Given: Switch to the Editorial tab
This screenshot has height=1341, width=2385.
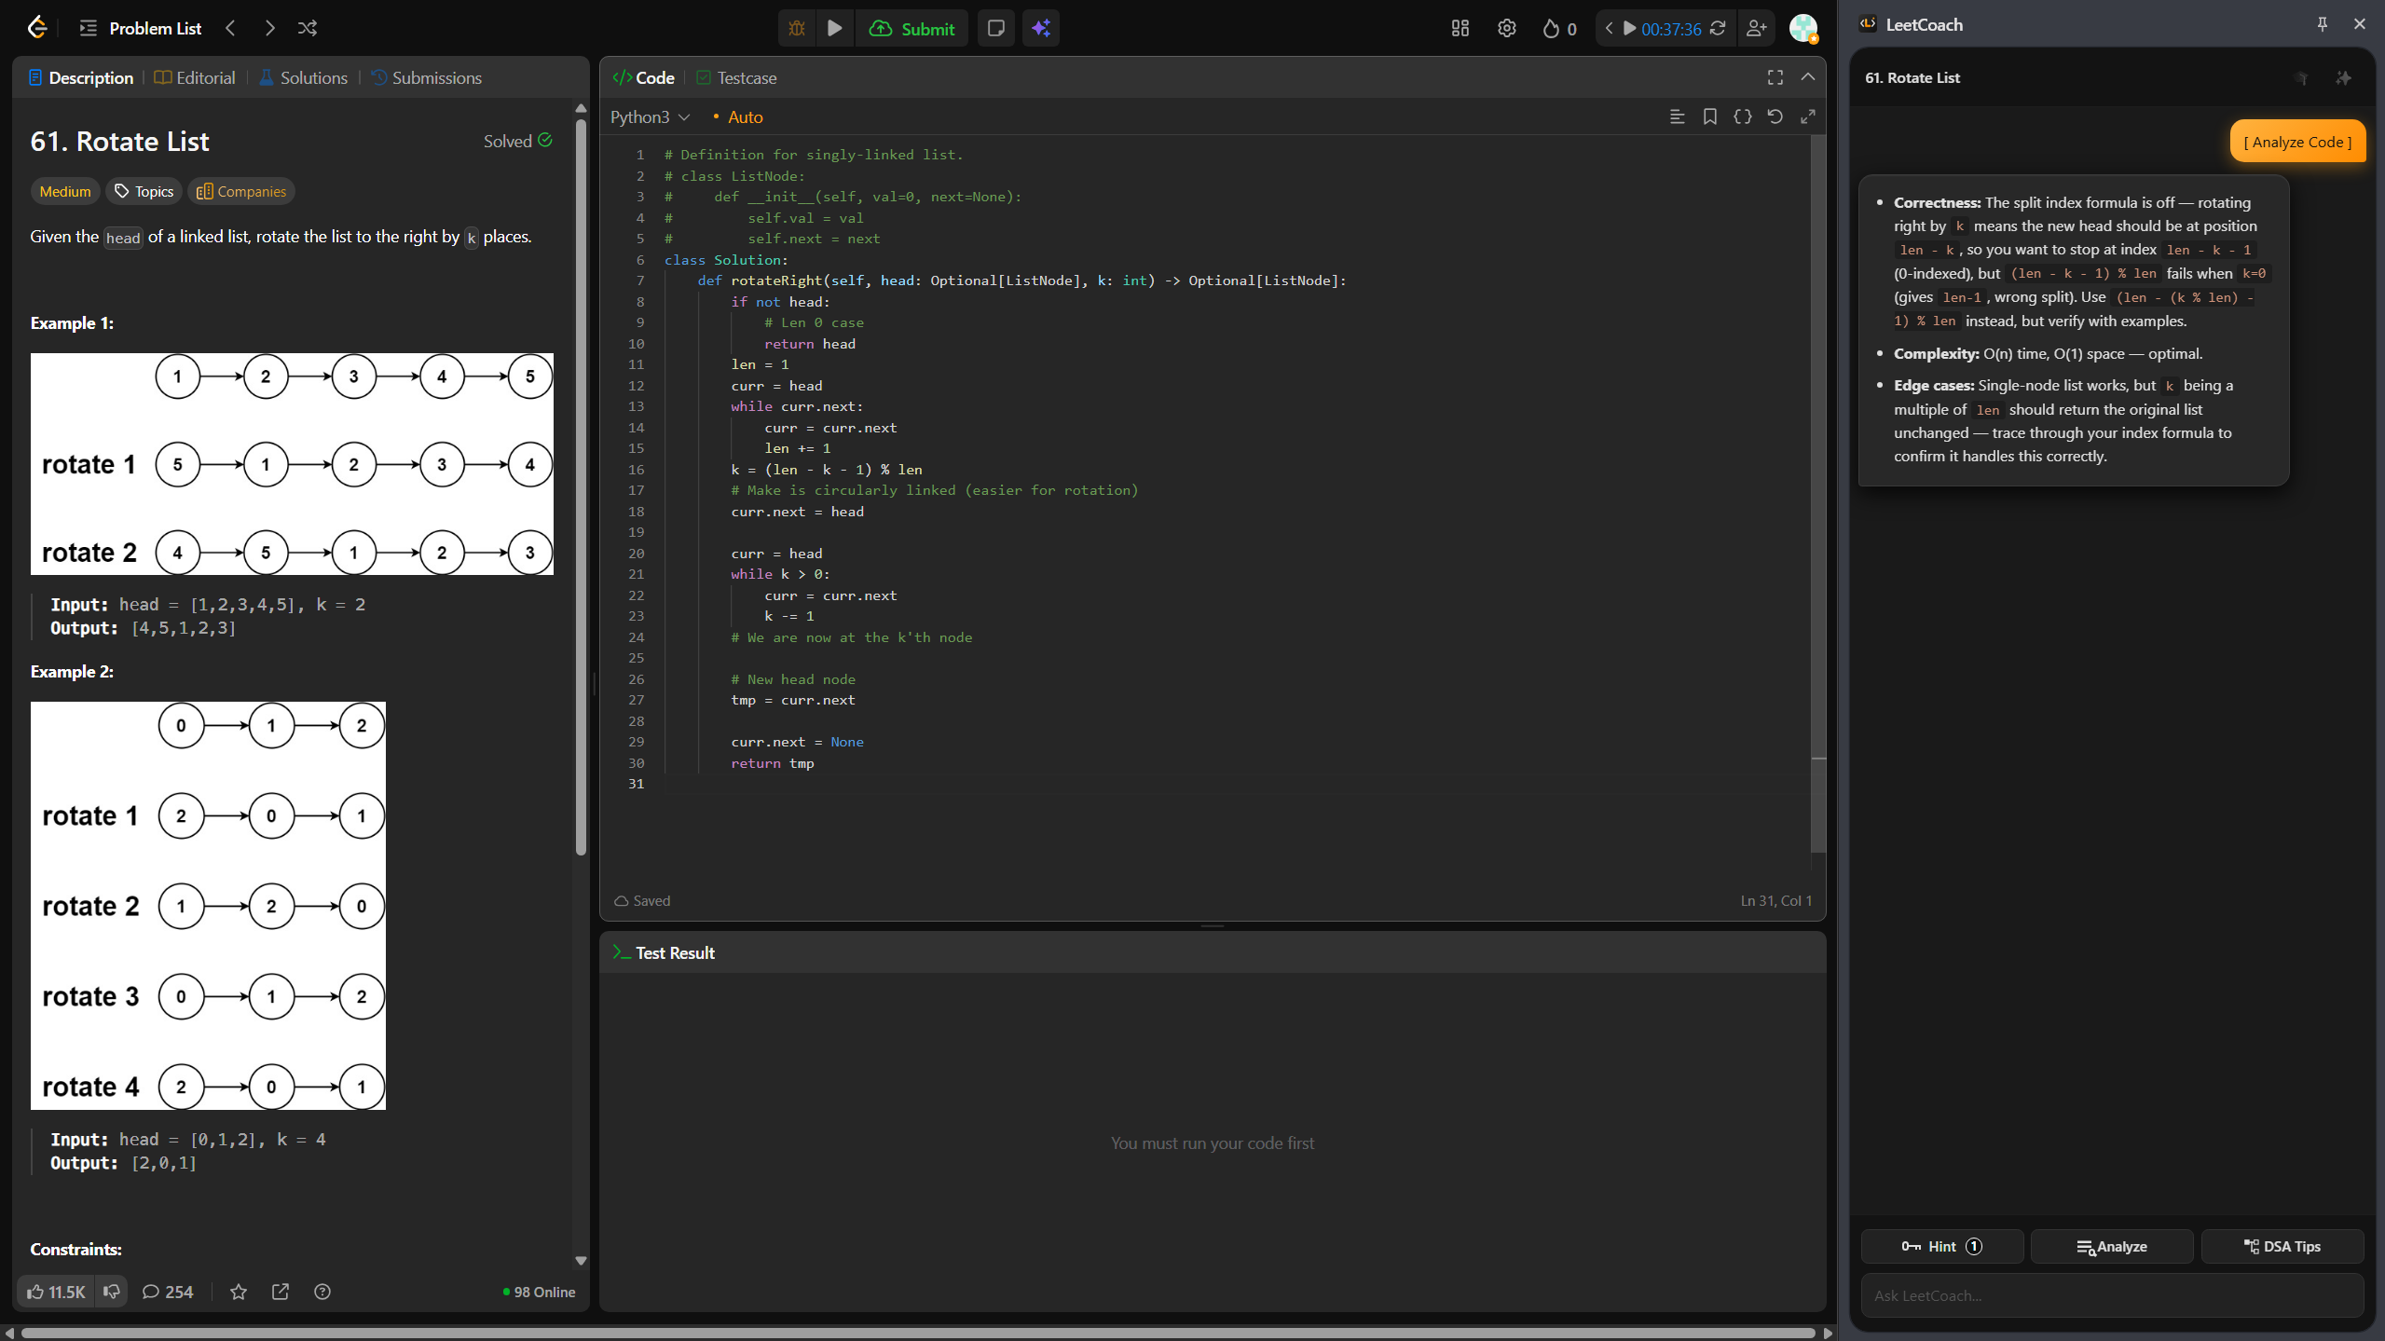Looking at the screenshot, I should pyautogui.click(x=195, y=77).
